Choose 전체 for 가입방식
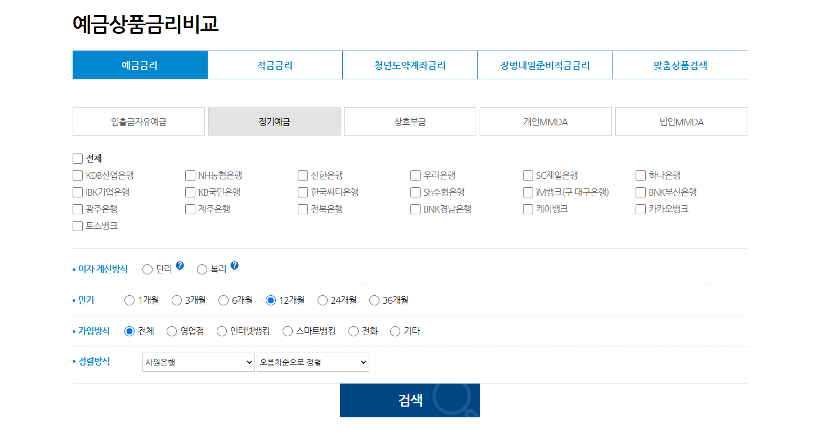The image size is (827, 437). click(129, 331)
